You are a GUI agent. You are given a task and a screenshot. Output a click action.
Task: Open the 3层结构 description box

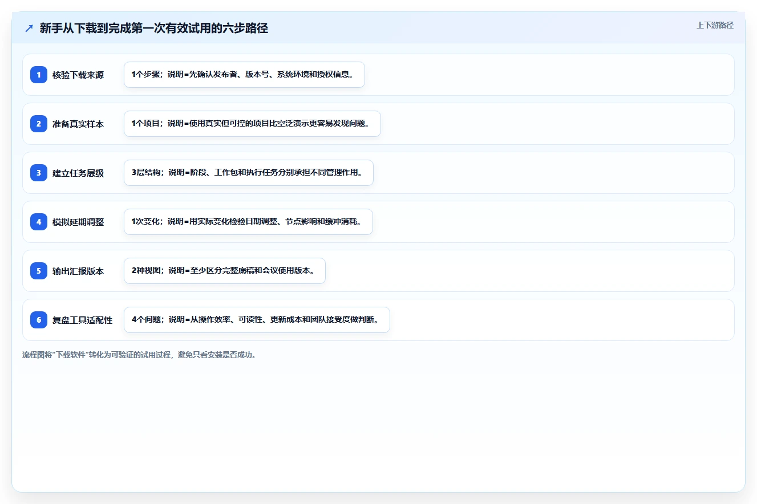249,173
